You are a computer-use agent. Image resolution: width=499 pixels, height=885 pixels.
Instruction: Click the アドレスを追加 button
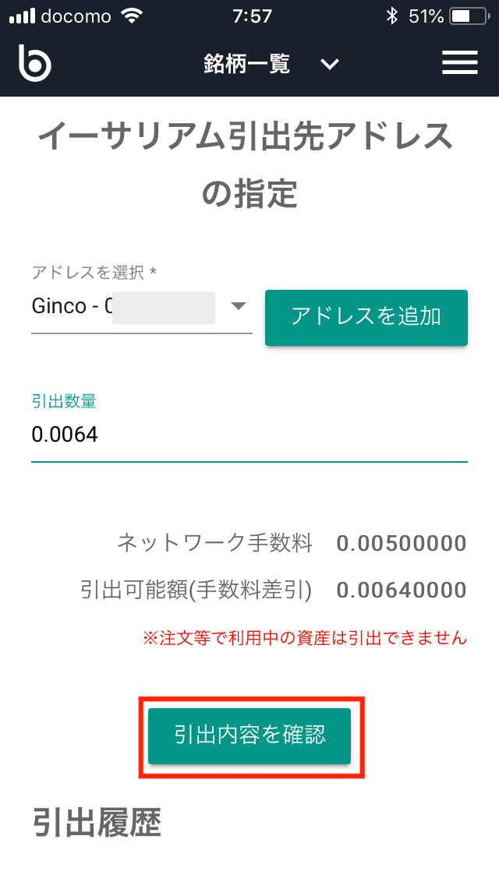(366, 316)
